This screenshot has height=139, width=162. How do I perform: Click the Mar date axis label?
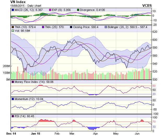[x=72, y=134]
